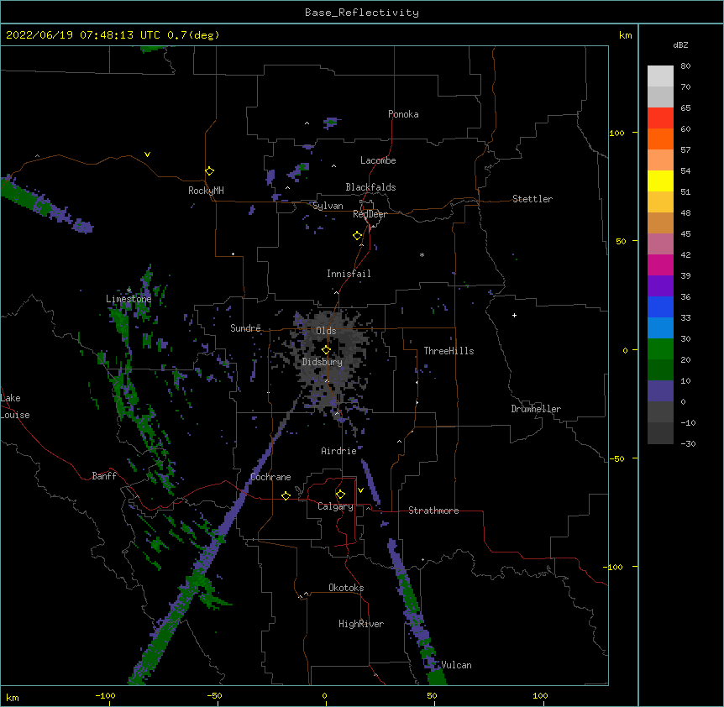
Task: Click the Vulcan town label
Action: [x=456, y=665]
